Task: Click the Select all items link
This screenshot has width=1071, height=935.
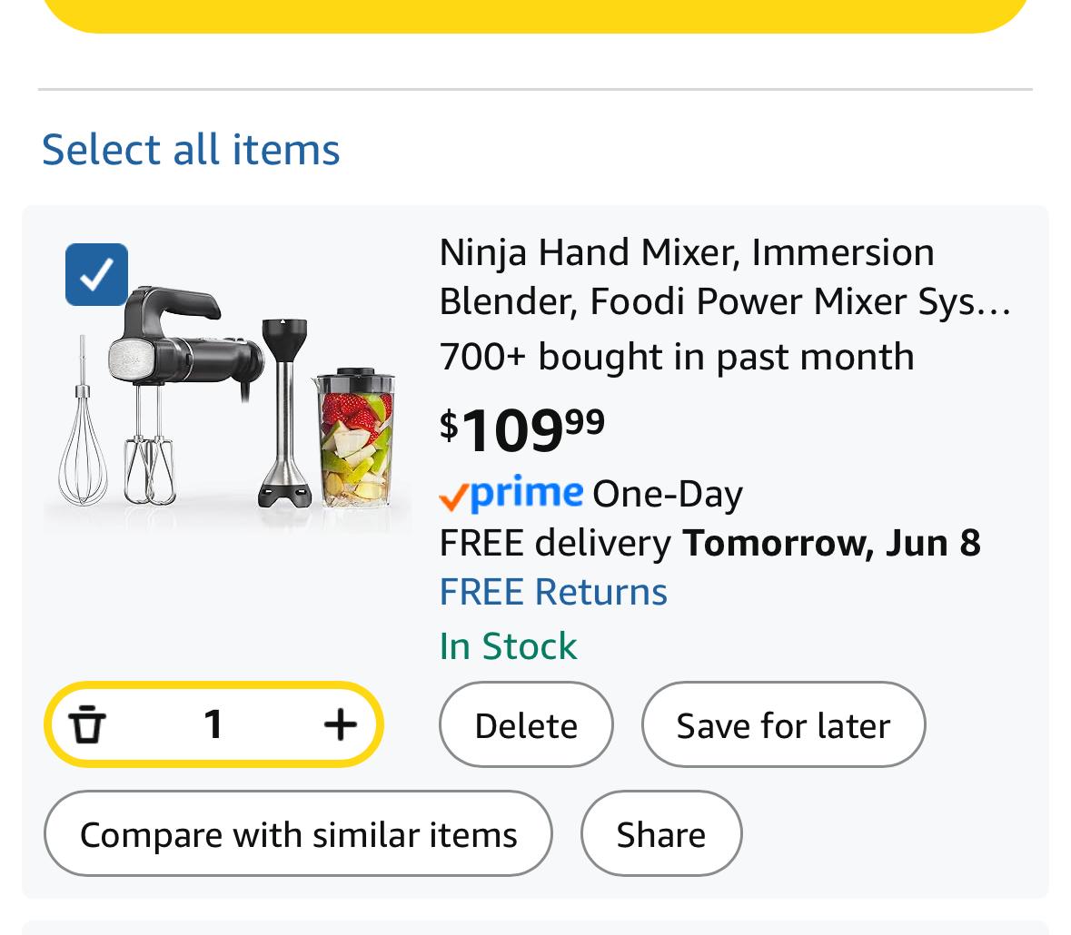Action: [x=191, y=149]
